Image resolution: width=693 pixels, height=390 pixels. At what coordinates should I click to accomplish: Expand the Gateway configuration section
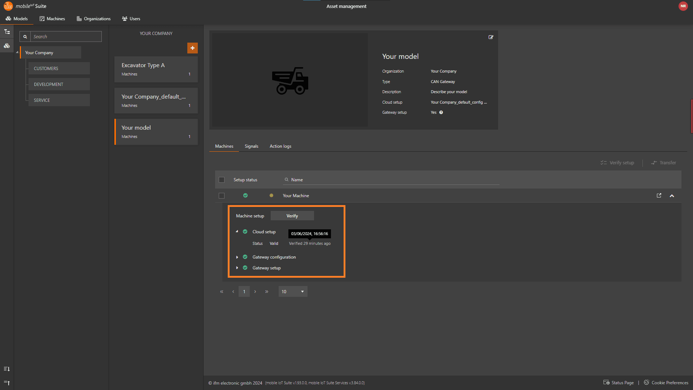[x=237, y=257]
